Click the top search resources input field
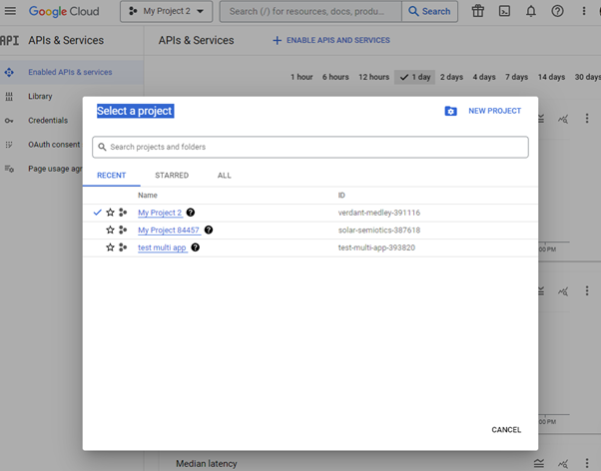This screenshot has height=471, width=601. click(310, 12)
